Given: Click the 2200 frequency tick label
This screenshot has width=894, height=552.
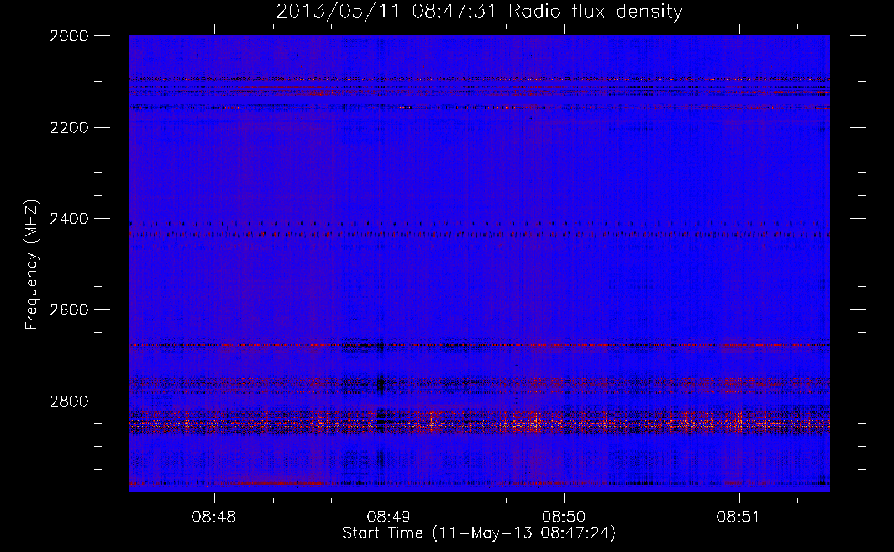Looking at the screenshot, I should point(69,128).
